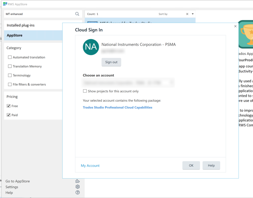Uncheck the Free pricing filter

click(9, 106)
